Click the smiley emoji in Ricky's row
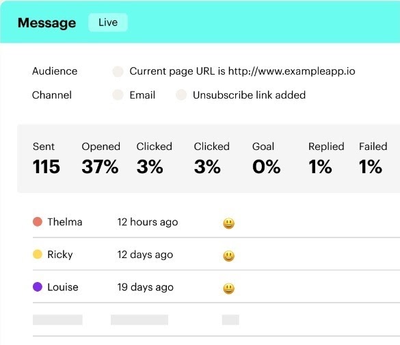Viewport: 400px width, 345px height. click(228, 256)
